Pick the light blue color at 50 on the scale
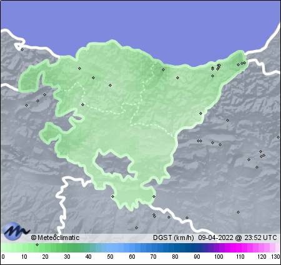This screenshot has height=265, width=281. [111, 248]
